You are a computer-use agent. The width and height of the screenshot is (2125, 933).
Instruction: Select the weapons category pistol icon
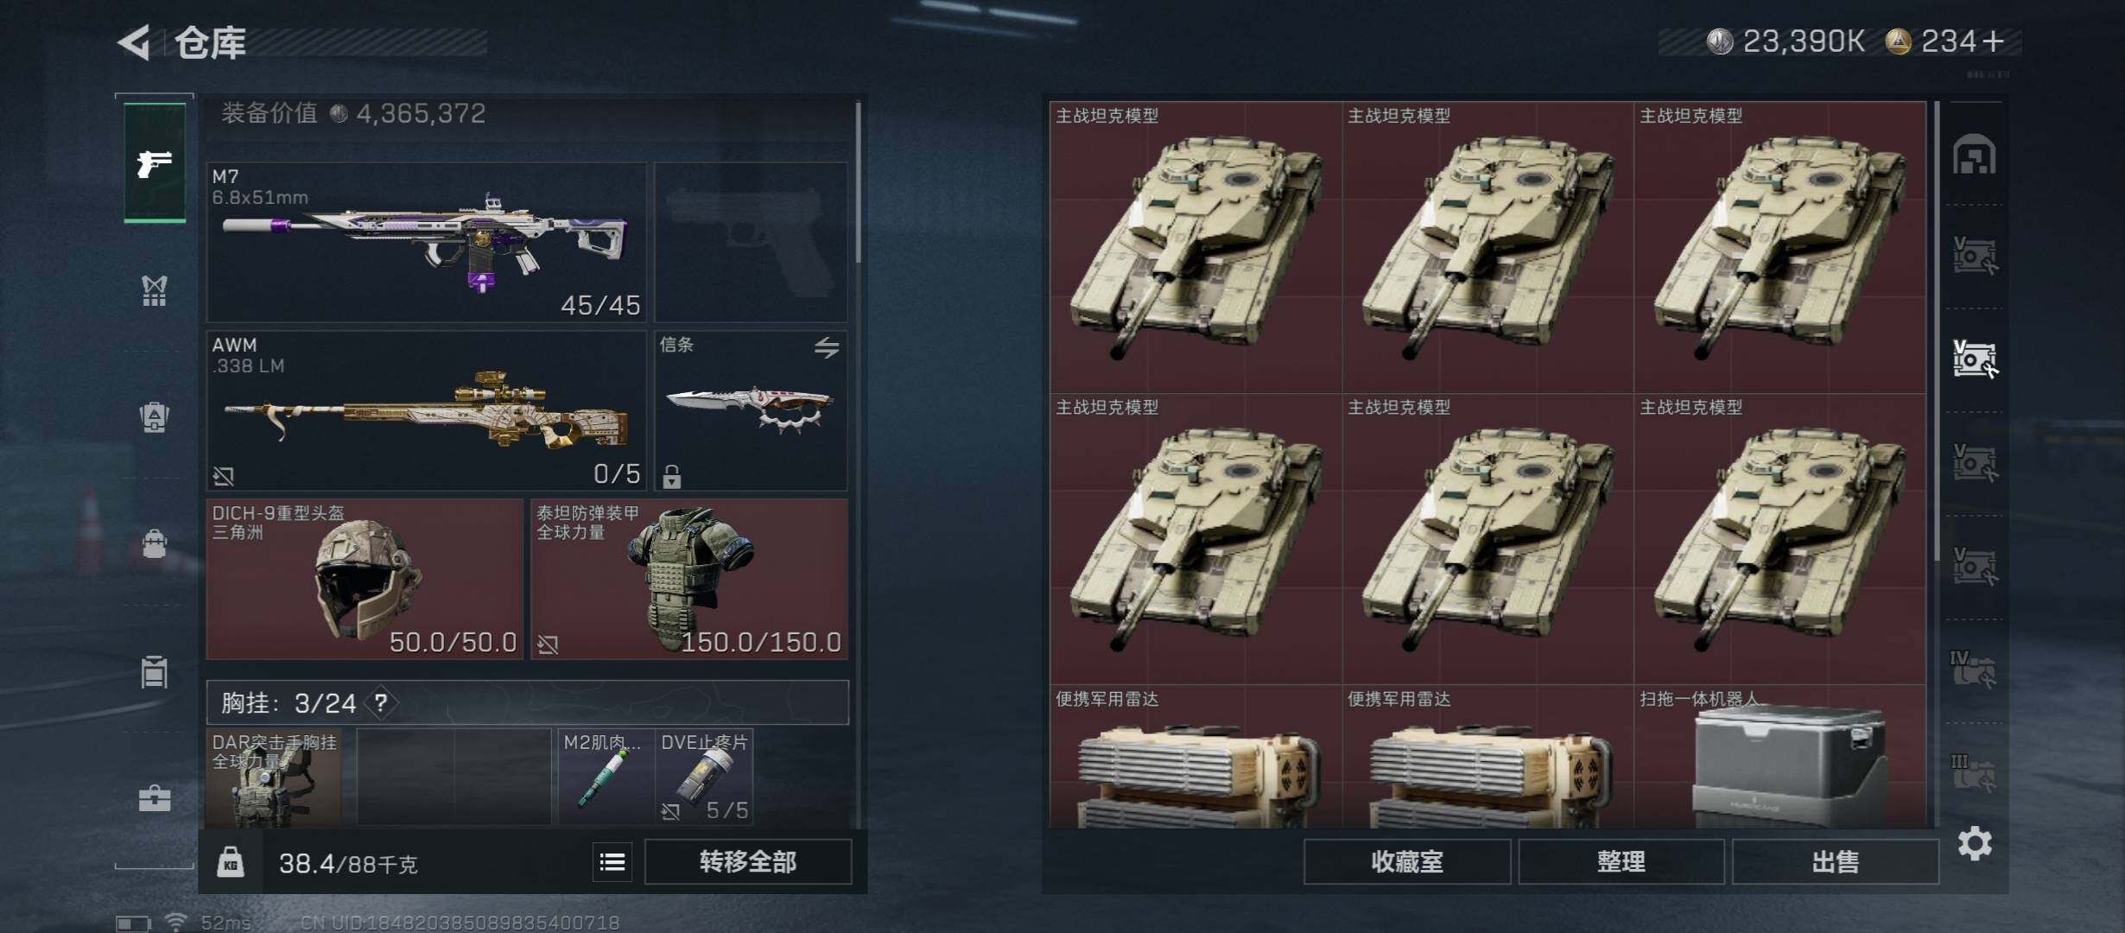click(x=155, y=162)
